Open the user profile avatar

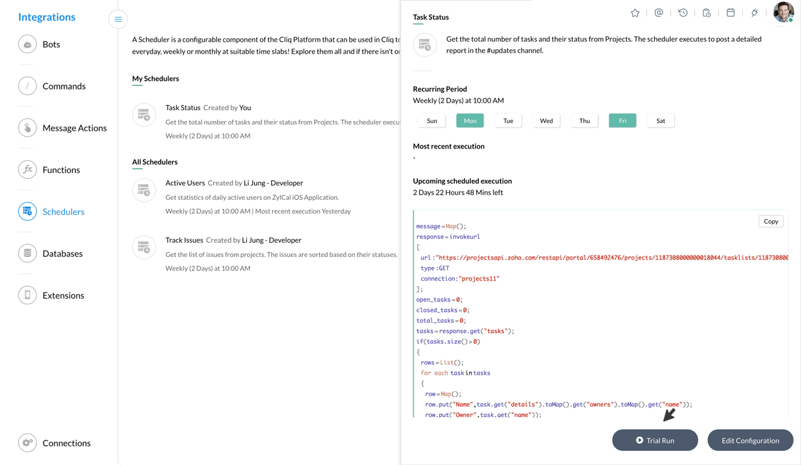coord(783,12)
